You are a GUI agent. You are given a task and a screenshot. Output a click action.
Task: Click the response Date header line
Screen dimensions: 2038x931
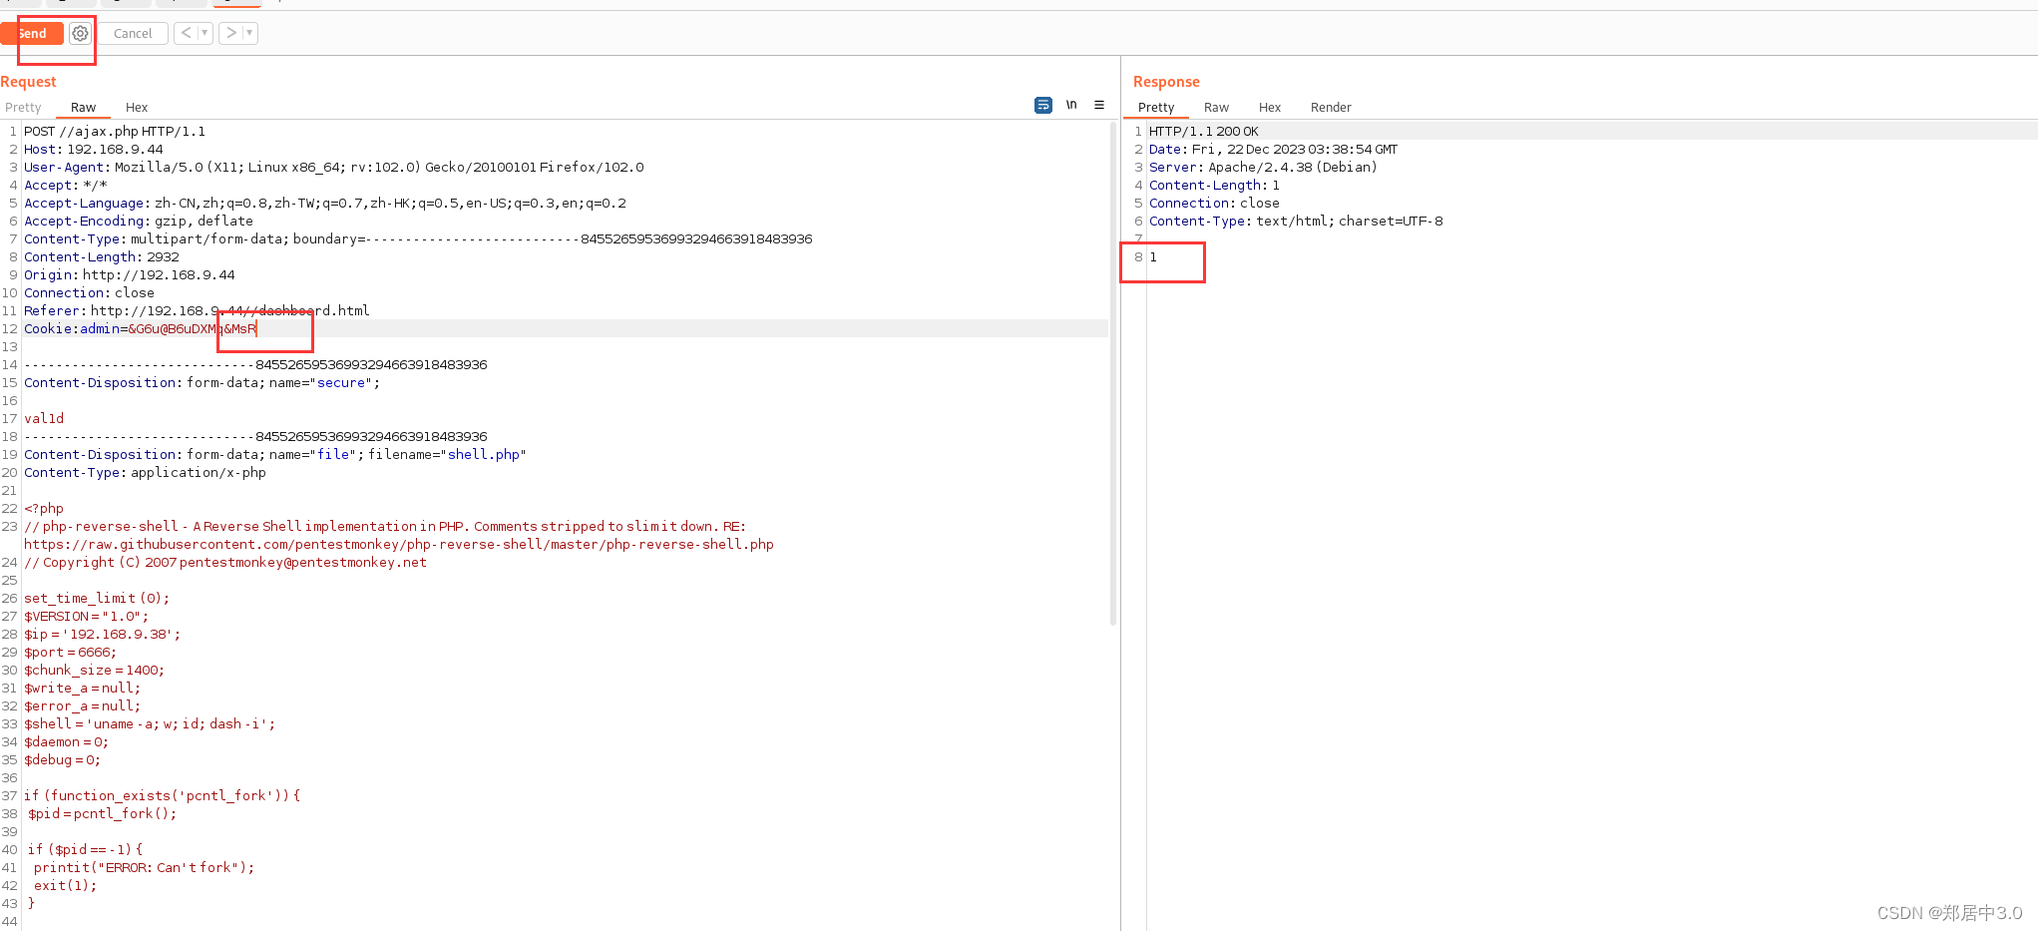click(1274, 149)
